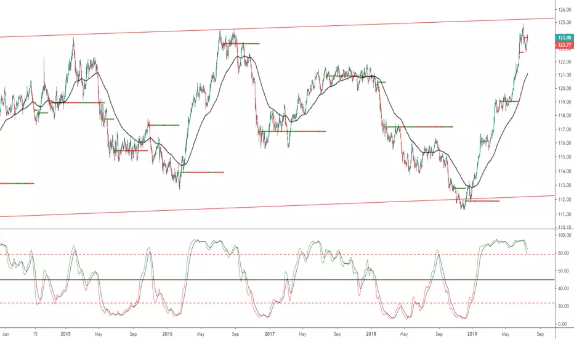The height and width of the screenshot is (339, 574).
Task: Click the 118.00 price axis value
Action: (x=565, y=115)
